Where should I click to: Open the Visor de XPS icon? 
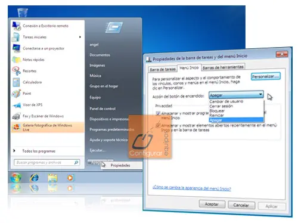(17, 105)
